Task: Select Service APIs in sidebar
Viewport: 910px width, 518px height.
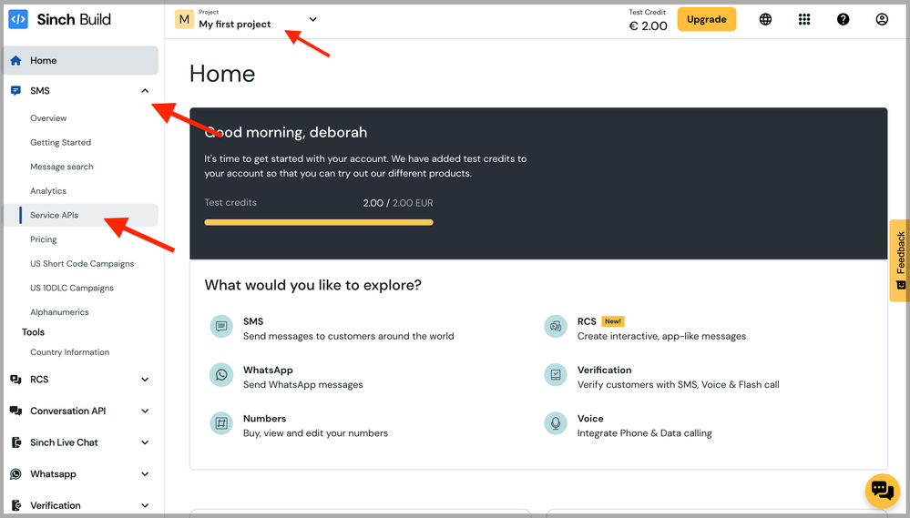Action: click(x=81, y=215)
